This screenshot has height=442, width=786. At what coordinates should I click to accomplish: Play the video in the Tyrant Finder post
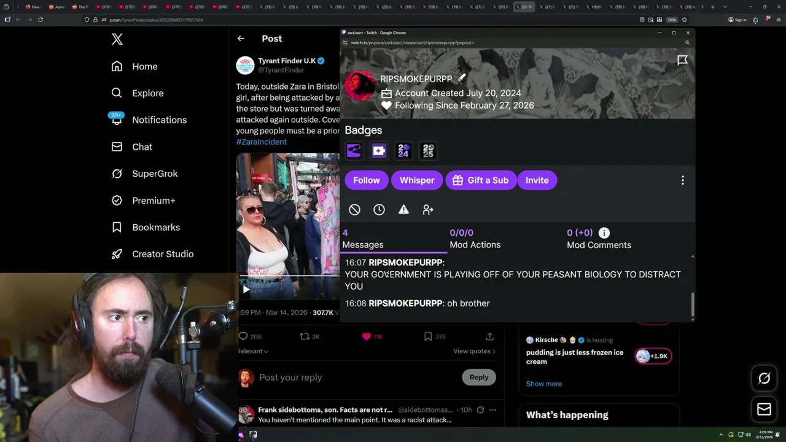tap(246, 289)
